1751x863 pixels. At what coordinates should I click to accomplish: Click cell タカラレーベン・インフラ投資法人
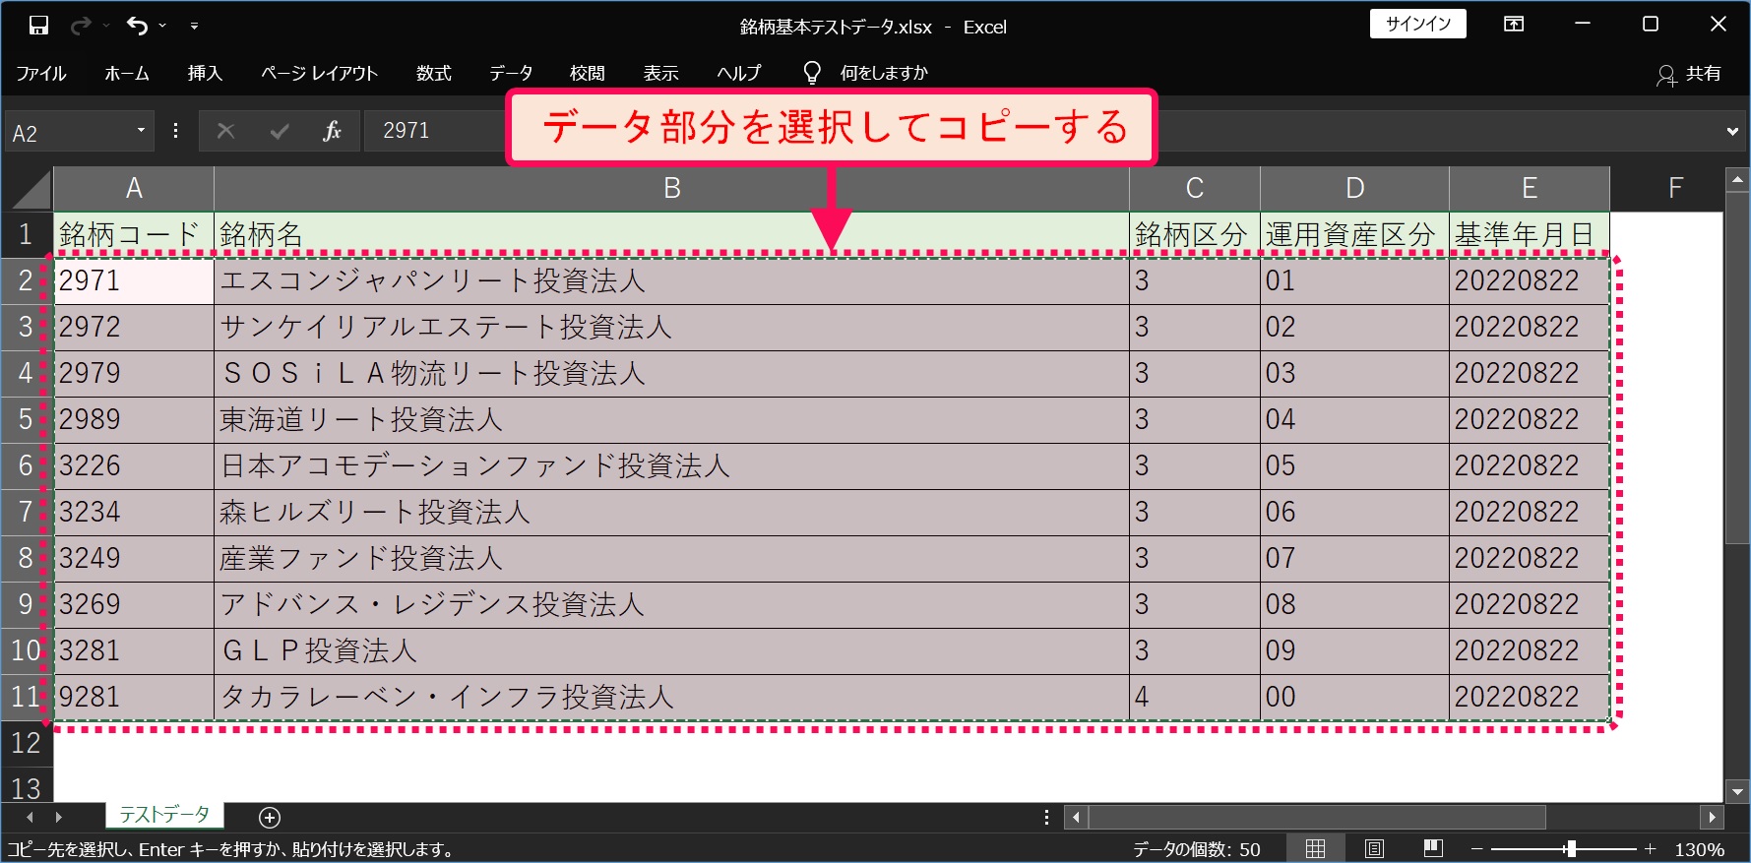671,698
